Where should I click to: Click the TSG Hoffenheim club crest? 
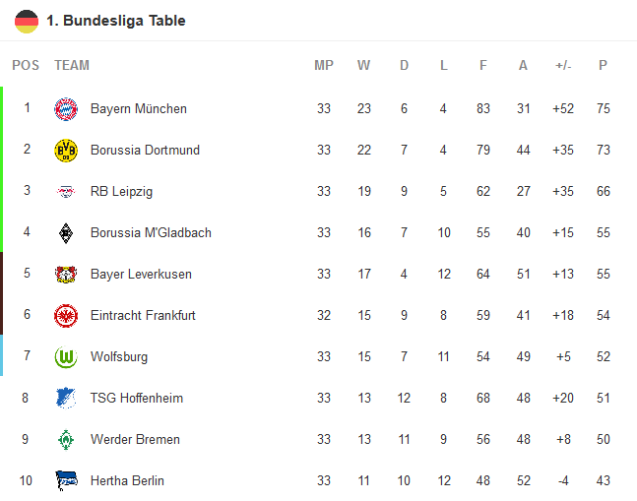(66, 399)
